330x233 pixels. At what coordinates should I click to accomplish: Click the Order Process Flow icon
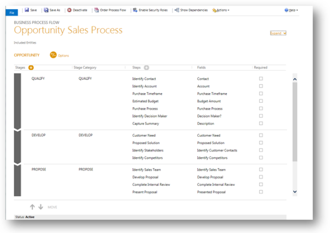pyautogui.click(x=96, y=10)
